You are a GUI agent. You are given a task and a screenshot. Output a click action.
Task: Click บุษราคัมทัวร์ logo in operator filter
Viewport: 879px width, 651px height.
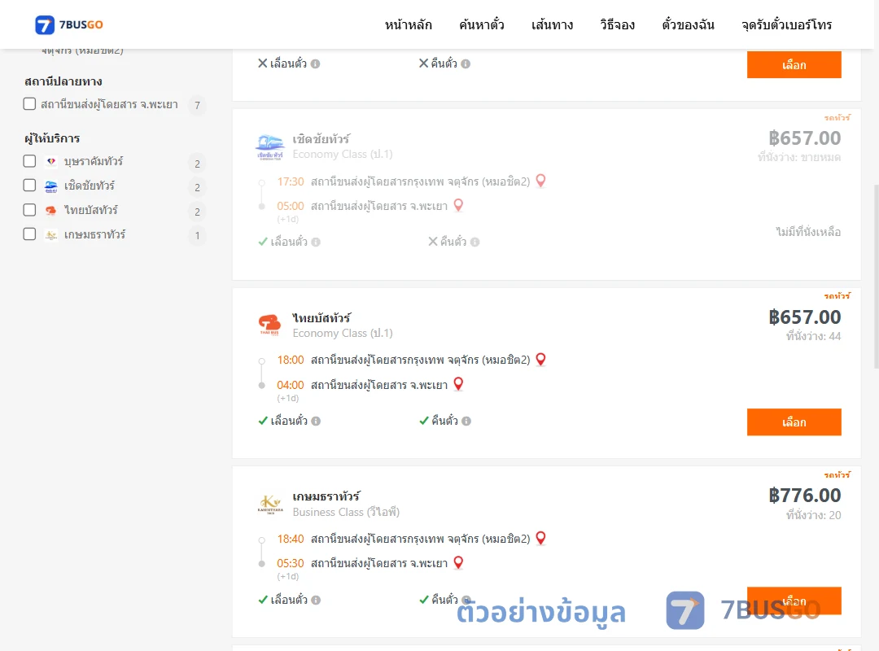coord(51,161)
